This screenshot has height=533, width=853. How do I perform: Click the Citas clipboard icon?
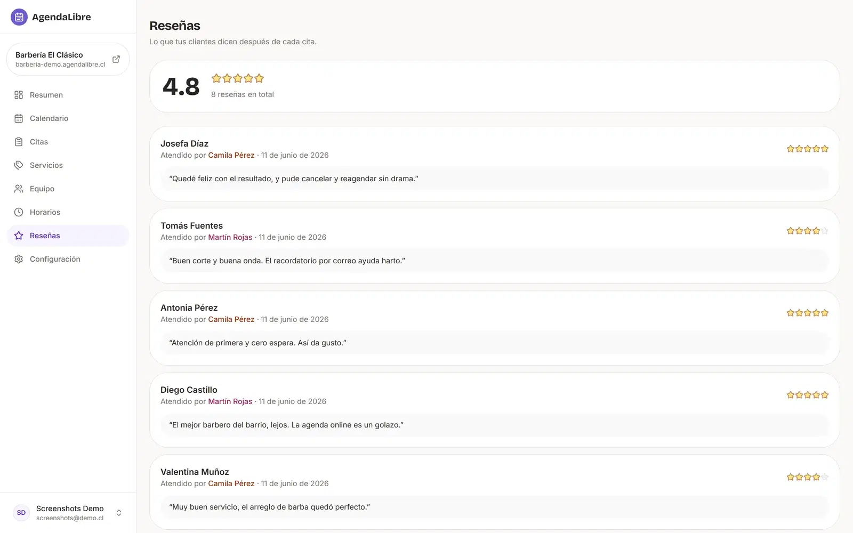[19, 142]
